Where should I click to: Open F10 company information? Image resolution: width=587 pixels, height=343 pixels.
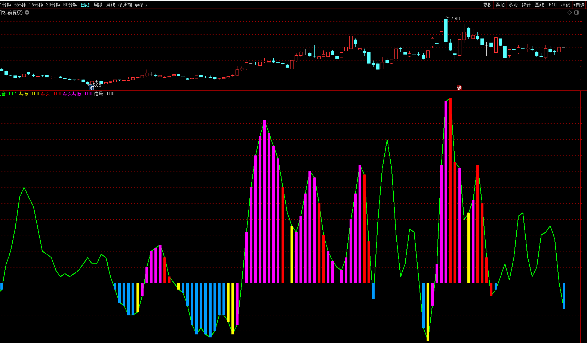pyautogui.click(x=553, y=5)
